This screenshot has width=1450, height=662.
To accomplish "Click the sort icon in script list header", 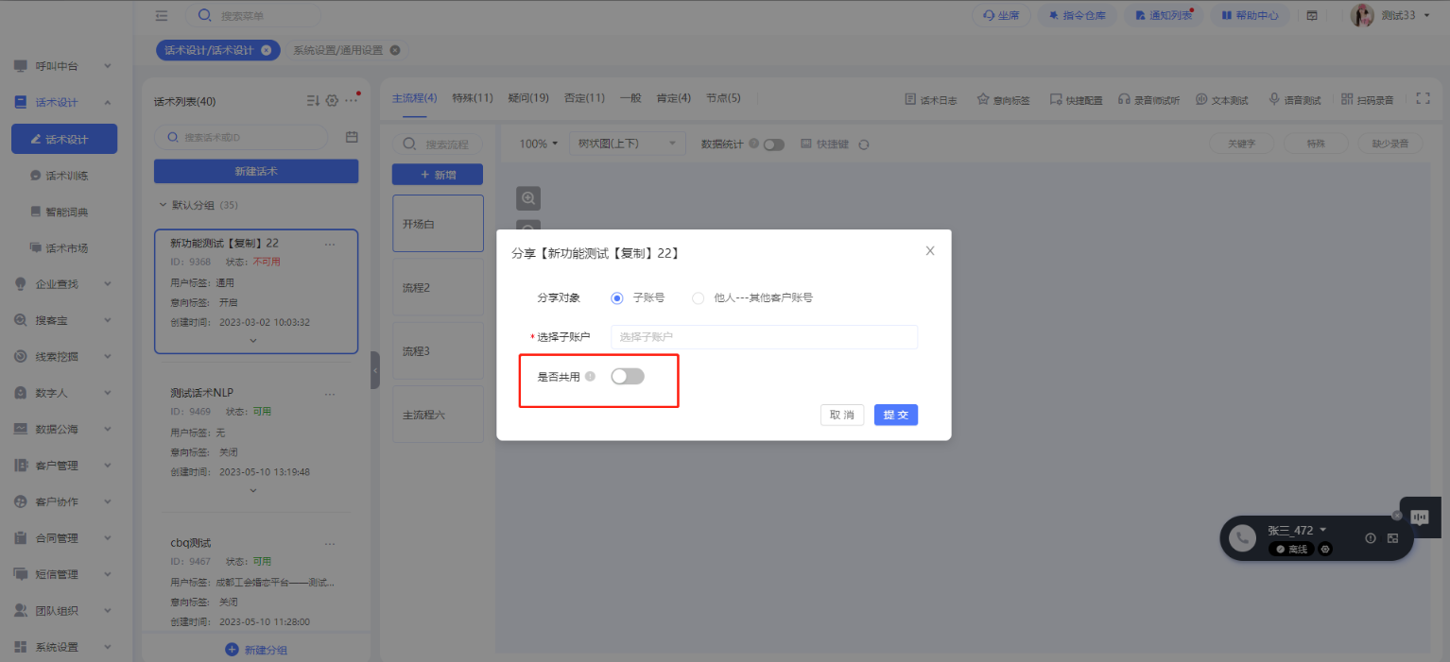I will point(313,101).
